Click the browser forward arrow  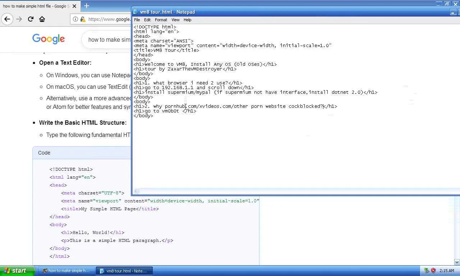tap(19, 19)
